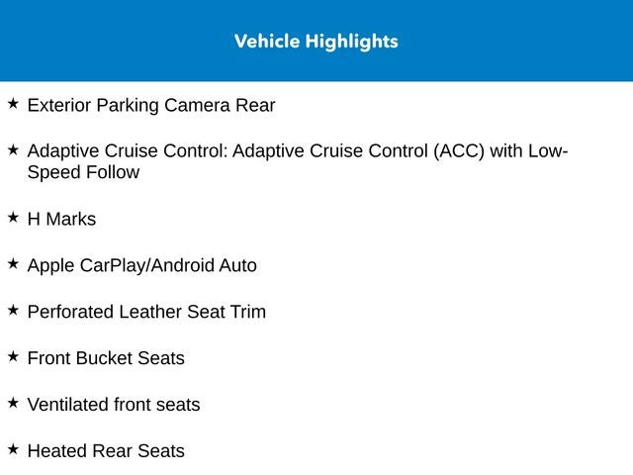Click the star next to Apple CarPlay/Android Auto
The height and width of the screenshot is (475, 633).
tap(13, 263)
